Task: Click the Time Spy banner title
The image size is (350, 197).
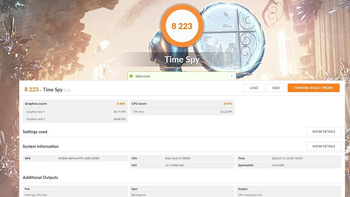Action: 182,60
